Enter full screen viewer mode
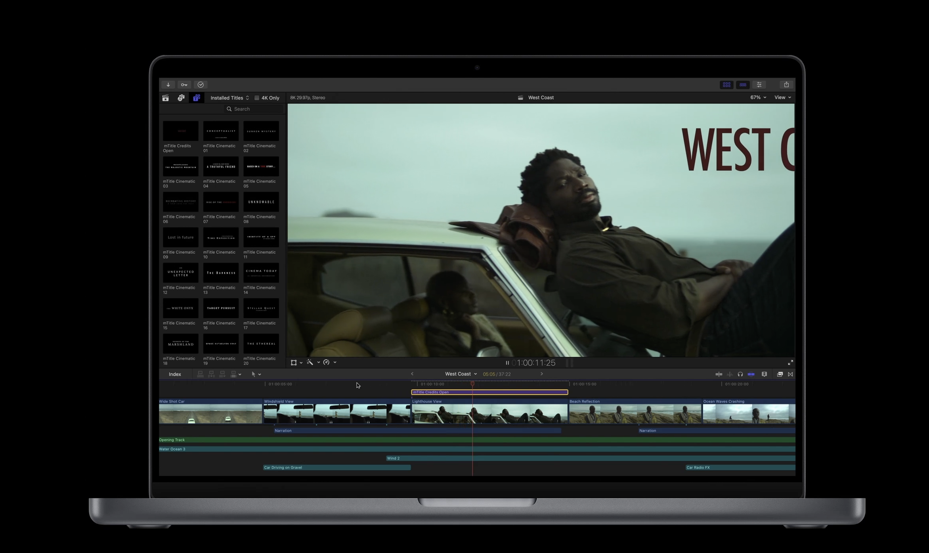The image size is (929, 553). click(790, 362)
